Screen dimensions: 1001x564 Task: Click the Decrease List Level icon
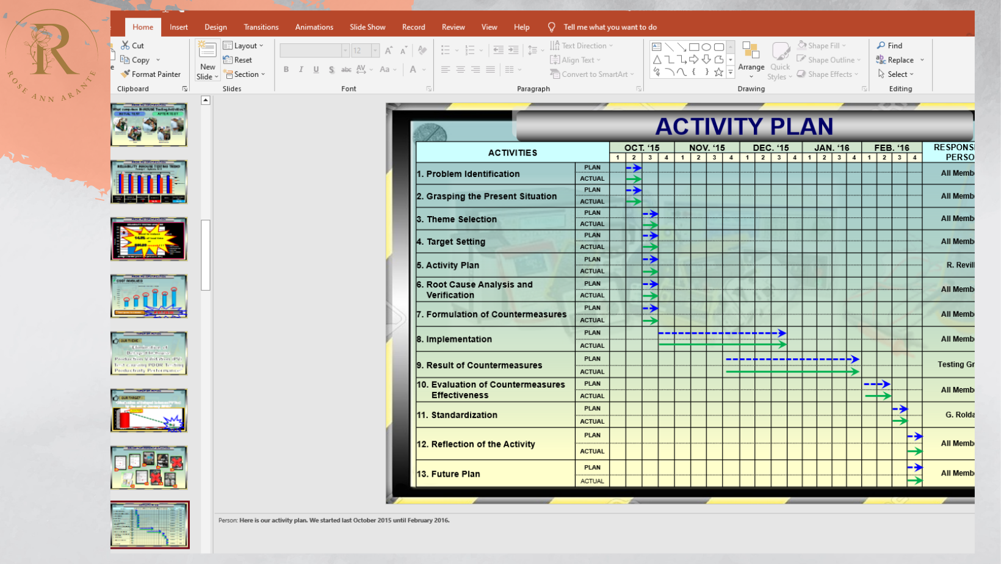click(x=499, y=51)
